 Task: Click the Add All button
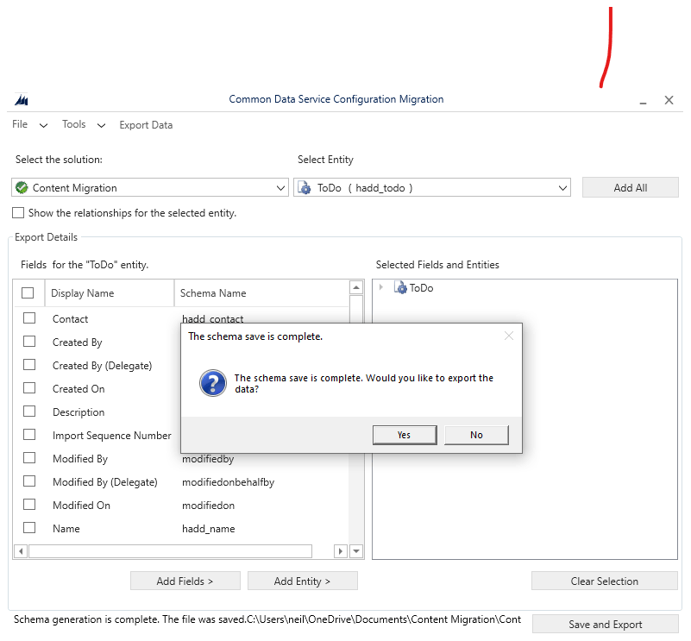tap(631, 188)
